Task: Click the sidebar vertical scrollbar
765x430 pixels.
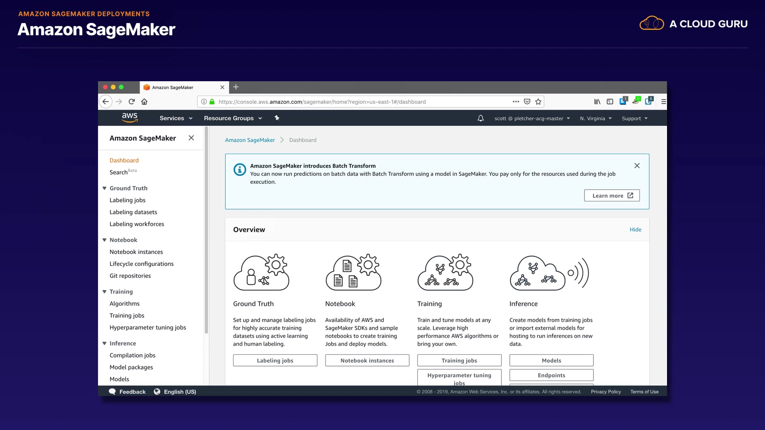Action: point(206,231)
